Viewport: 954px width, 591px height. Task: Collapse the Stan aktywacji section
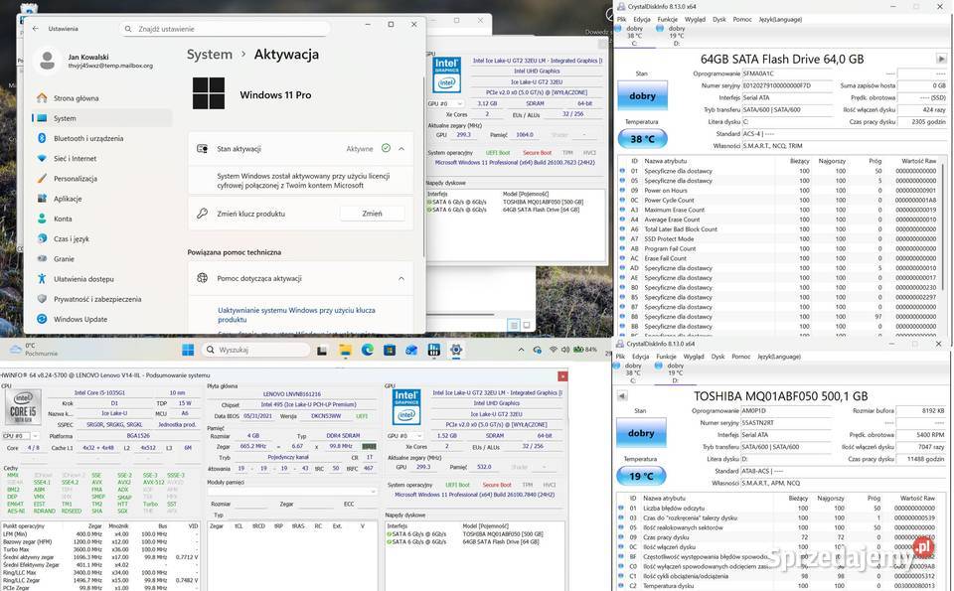(401, 148)
